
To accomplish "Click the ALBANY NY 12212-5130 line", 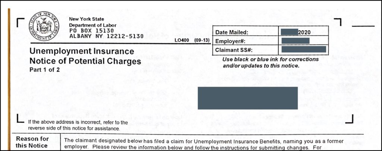I will pos(106,36).
